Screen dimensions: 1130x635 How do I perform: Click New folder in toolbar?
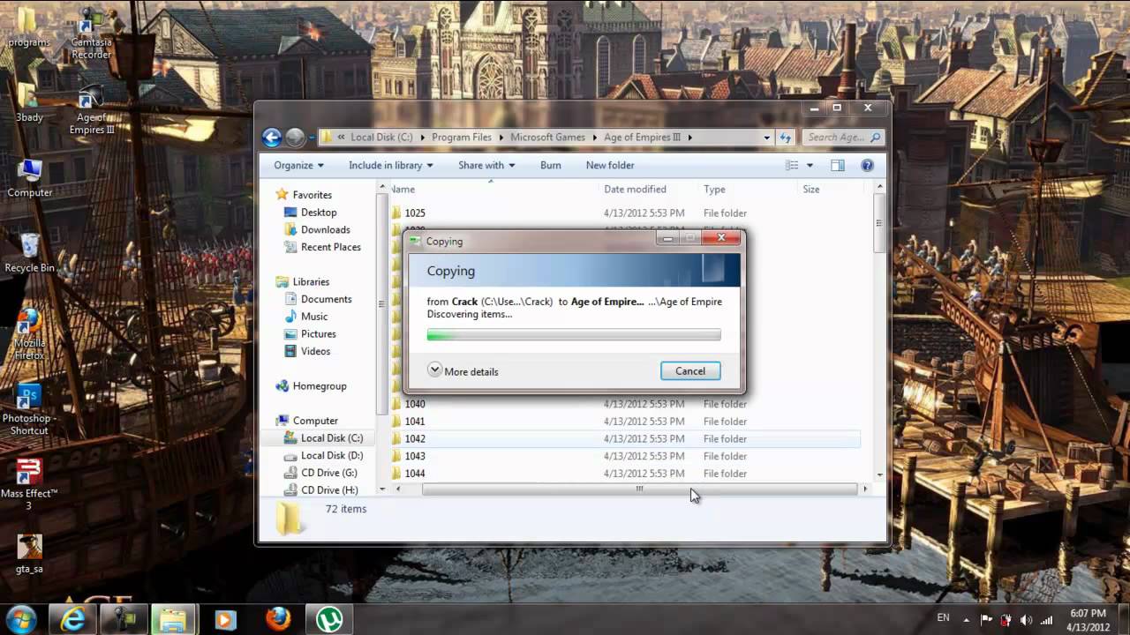click(610, 165)
